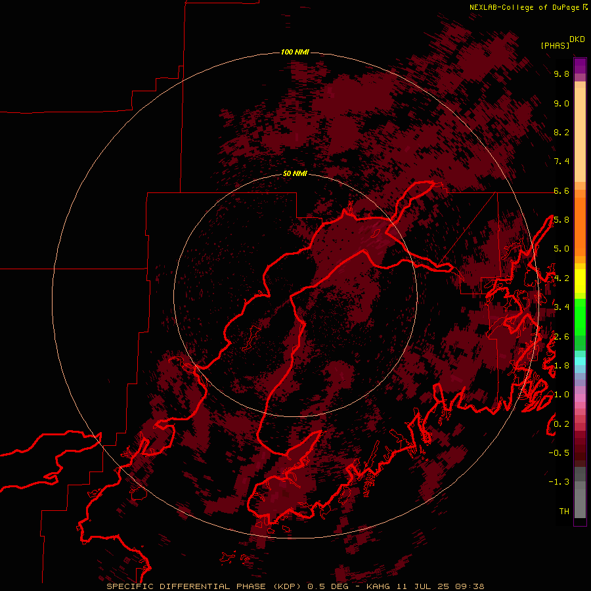Click the -0.5 value on the color scale

pos(559,452)
